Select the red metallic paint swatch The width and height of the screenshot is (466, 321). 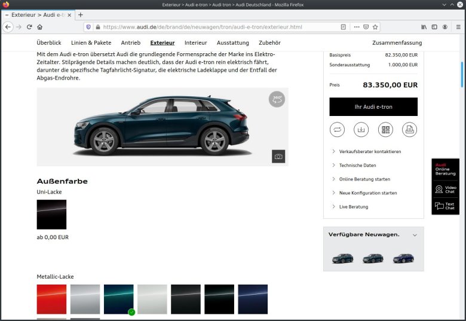pos(51,299)
